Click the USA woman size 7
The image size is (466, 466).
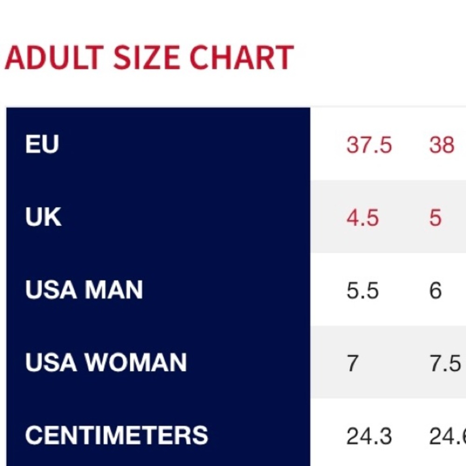[x=353, y=363]
